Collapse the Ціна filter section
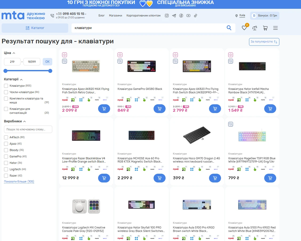Screen dimensions: 301x241 (x=10, y=53)
